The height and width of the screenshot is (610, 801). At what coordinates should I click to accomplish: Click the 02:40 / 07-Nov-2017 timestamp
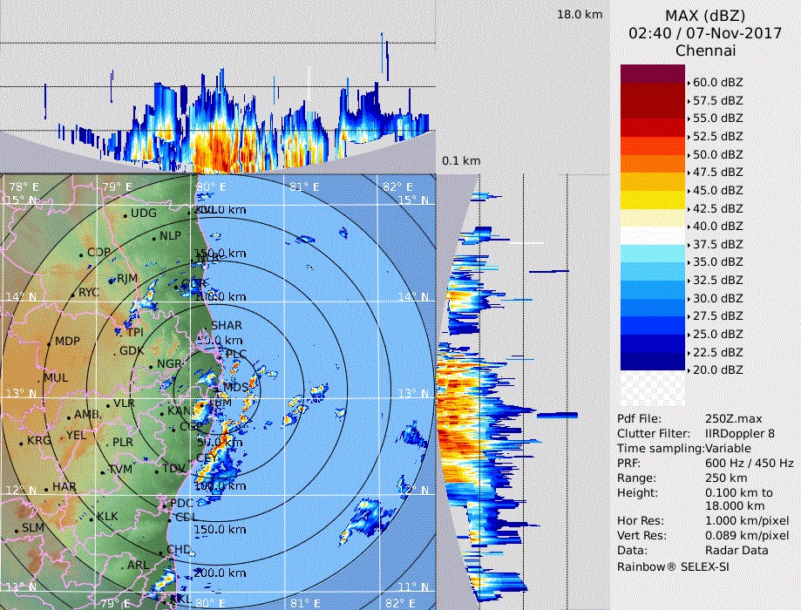coord(705,33)
